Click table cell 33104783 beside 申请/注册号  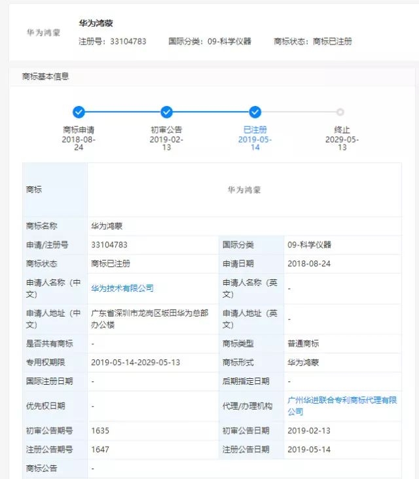pyautogui.click(x=109, y=245)
